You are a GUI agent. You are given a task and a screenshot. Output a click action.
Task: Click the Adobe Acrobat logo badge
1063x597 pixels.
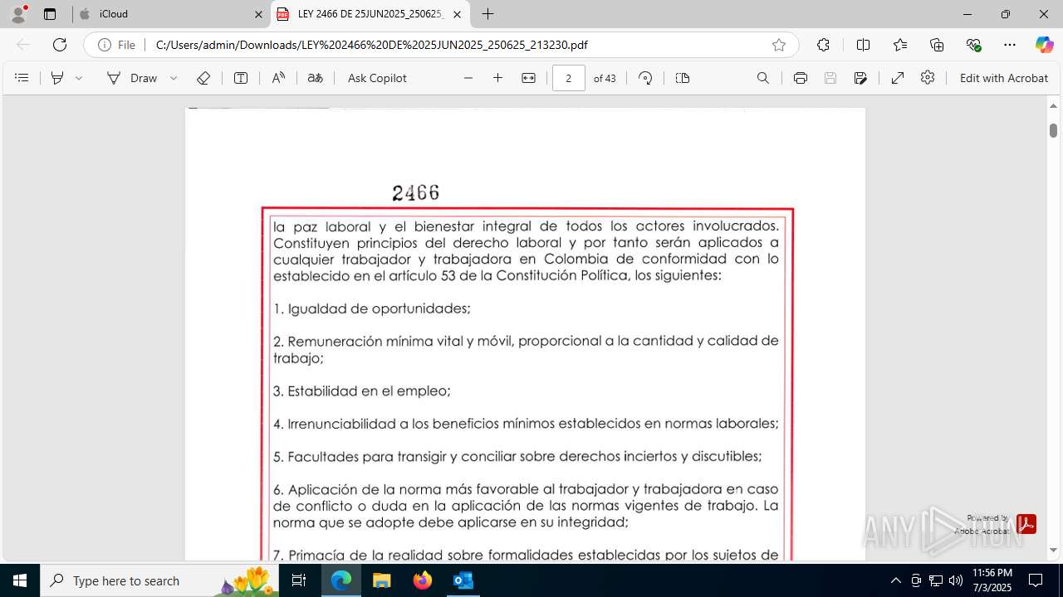point(1026,524)
